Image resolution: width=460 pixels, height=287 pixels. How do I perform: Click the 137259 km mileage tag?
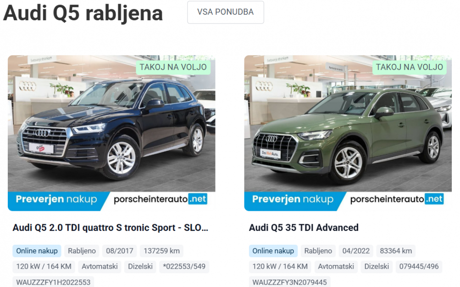[x=161, y=251]
